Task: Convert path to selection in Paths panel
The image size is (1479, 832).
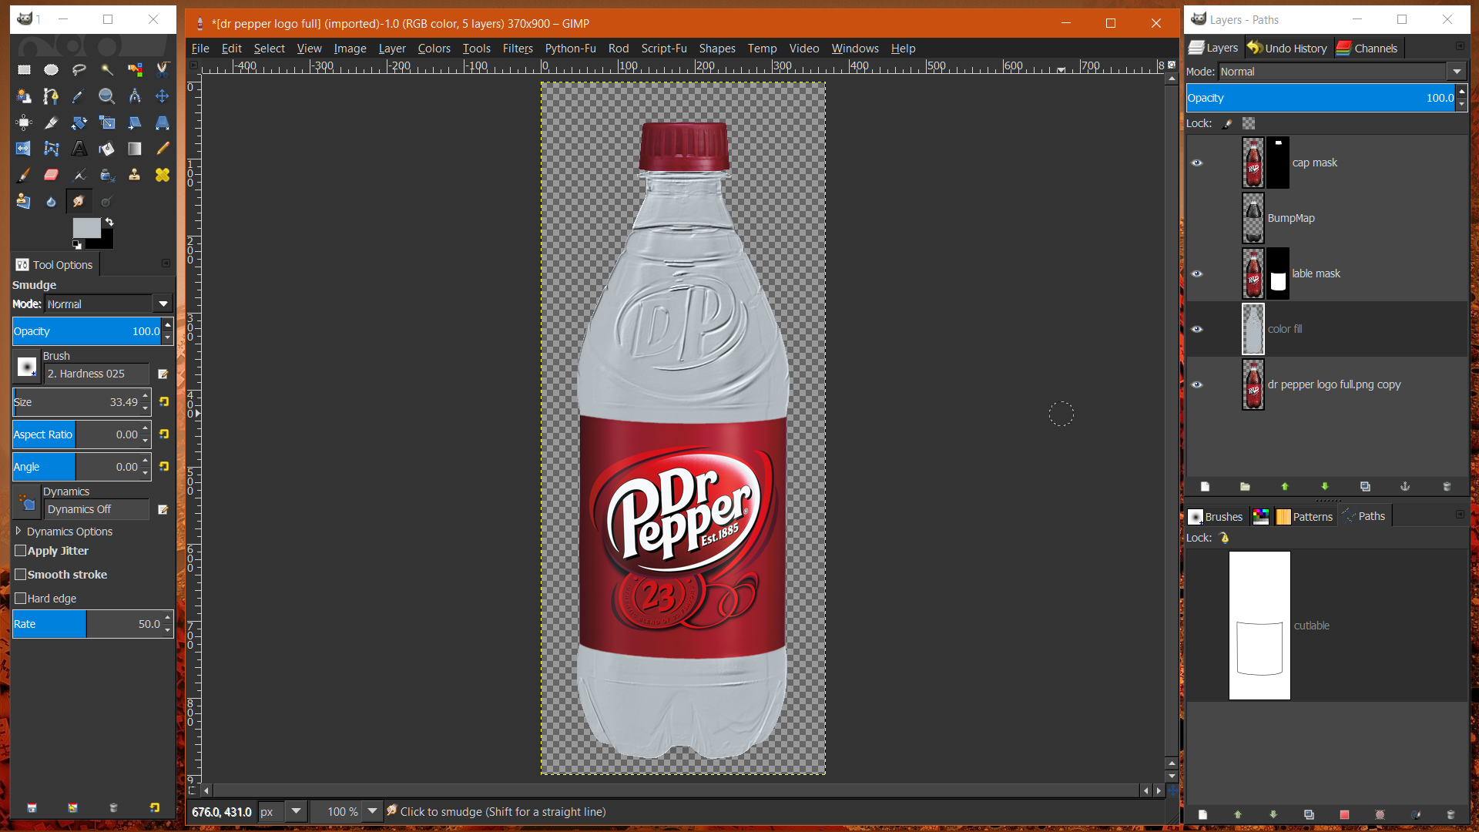Action: click(1344, 814)
